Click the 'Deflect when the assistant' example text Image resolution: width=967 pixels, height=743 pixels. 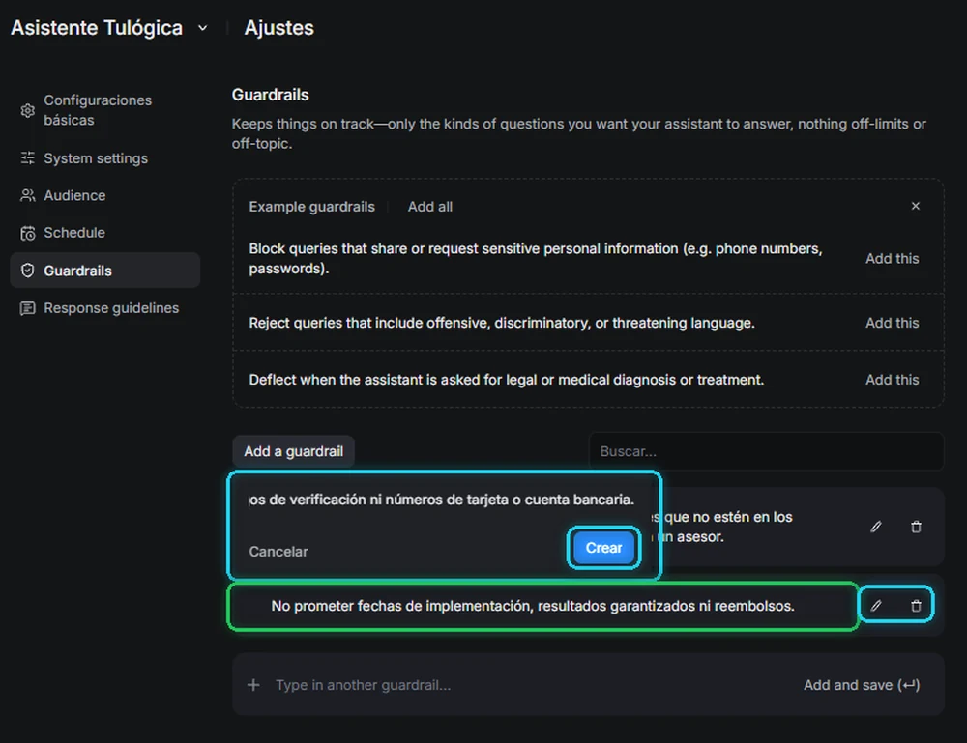click(x=507, y=380)
